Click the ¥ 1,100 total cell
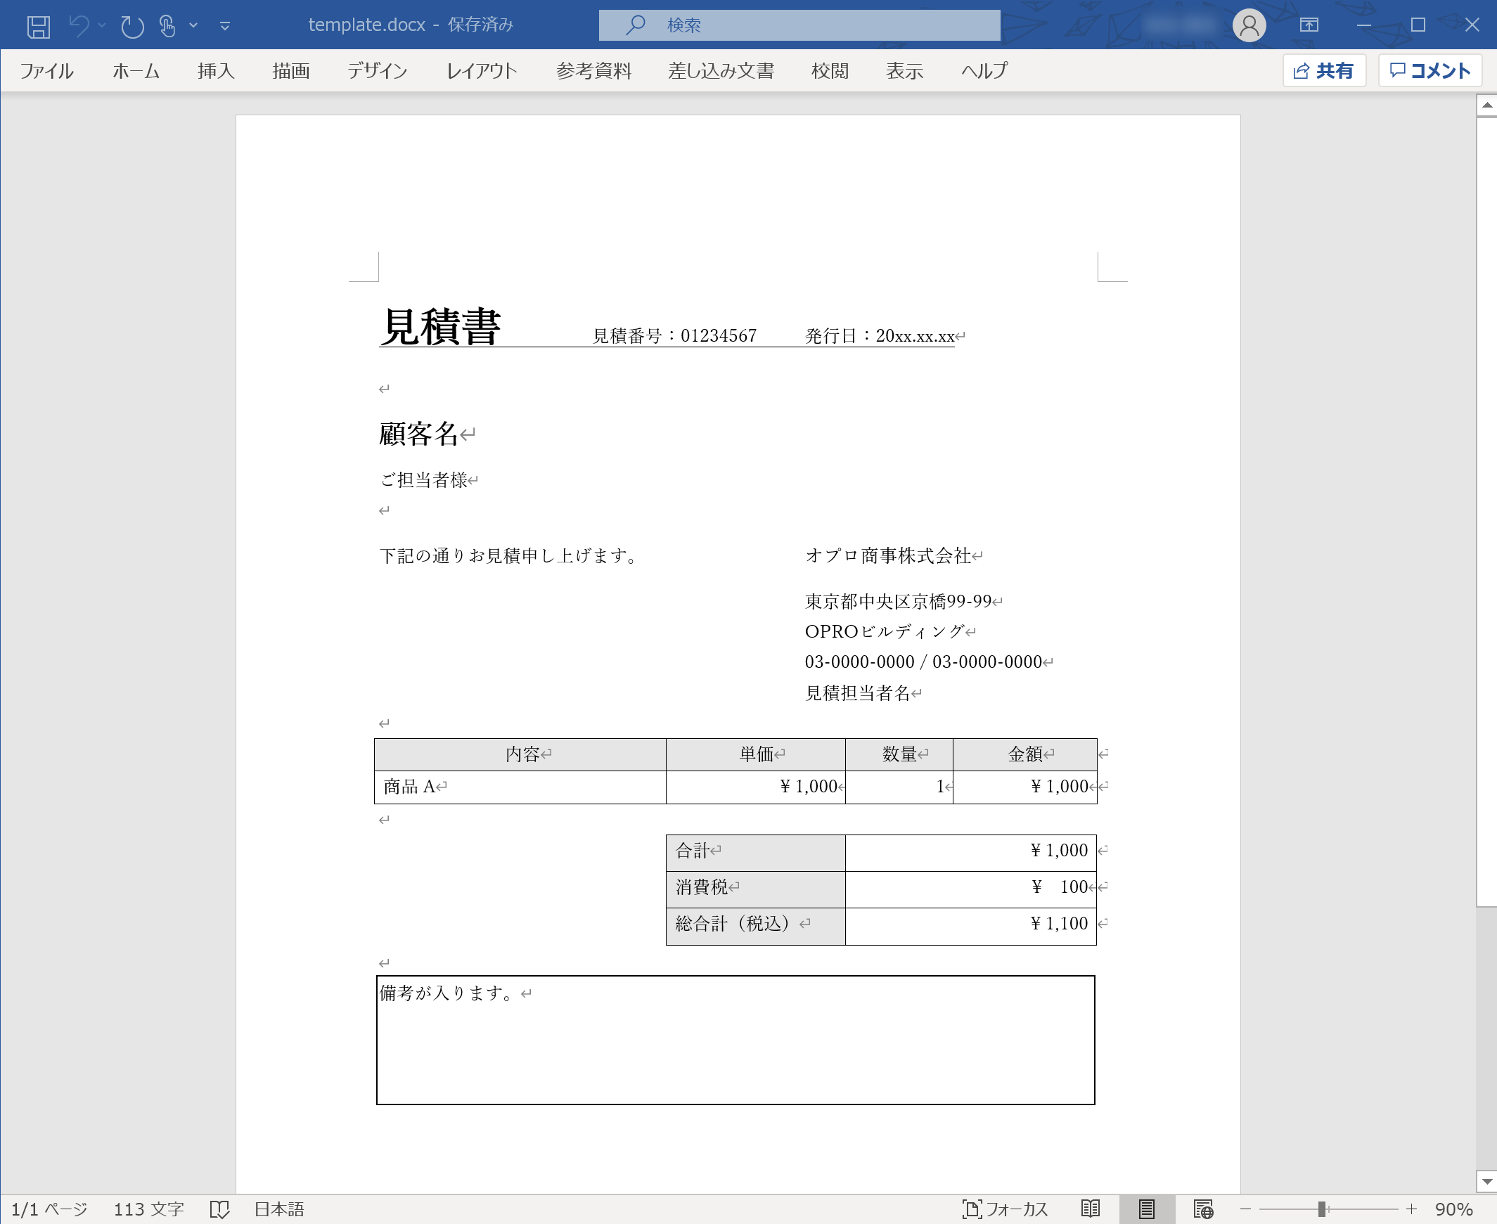This screenshot has height=1224, width=1497. click(x=971, y=926)
